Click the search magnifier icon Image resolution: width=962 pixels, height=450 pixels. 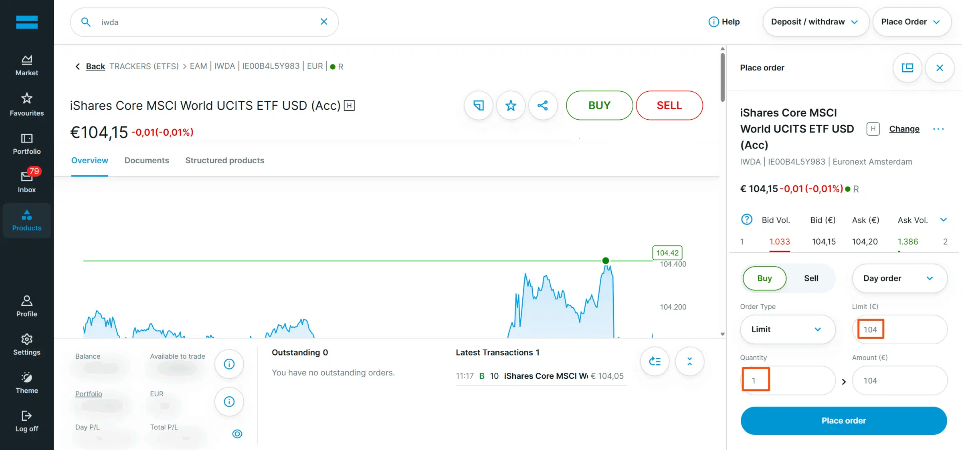[86, 22]
